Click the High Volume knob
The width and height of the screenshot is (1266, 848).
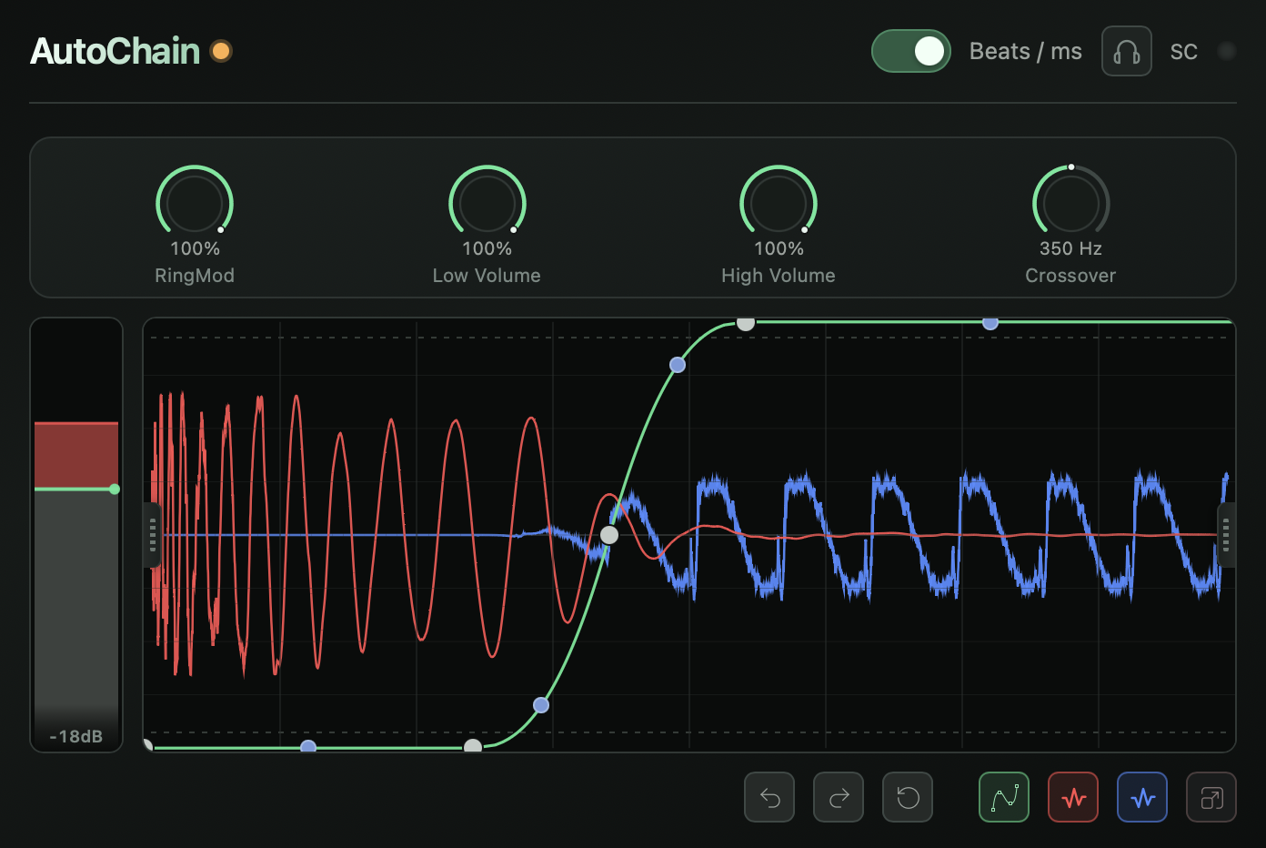(779, 204)
